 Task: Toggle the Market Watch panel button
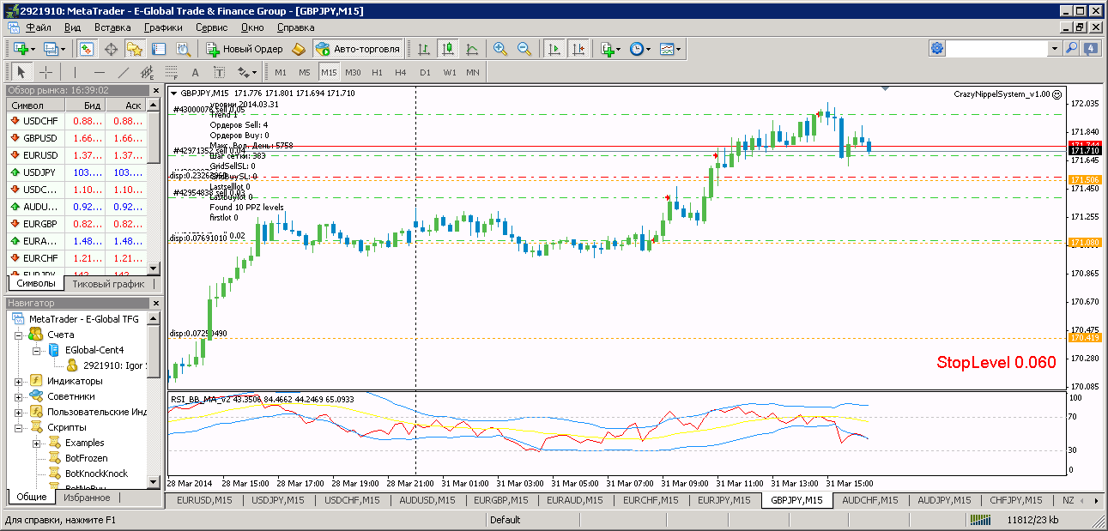click(x=88, y=49)
